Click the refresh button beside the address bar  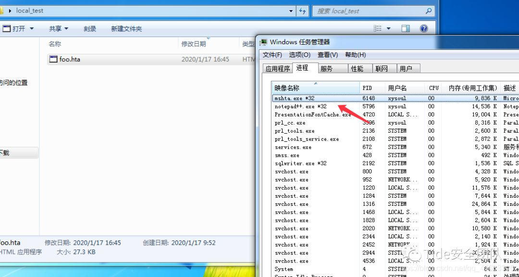[x=302, y=11]
